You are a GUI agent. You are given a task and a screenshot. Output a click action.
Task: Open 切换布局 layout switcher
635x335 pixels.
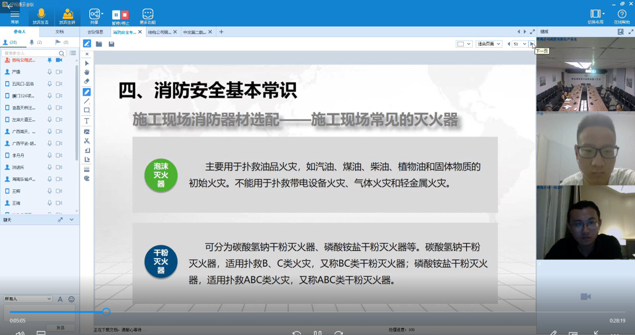pyautogui.click(x=596, y=16)
